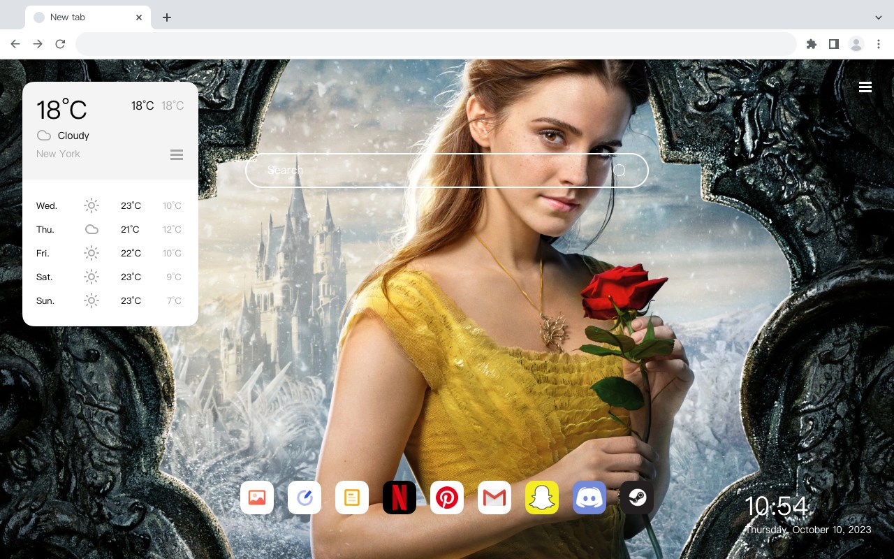894x559 pixels.
Task: Open Chrome's three-dot menu
Action: click(879, 44)
